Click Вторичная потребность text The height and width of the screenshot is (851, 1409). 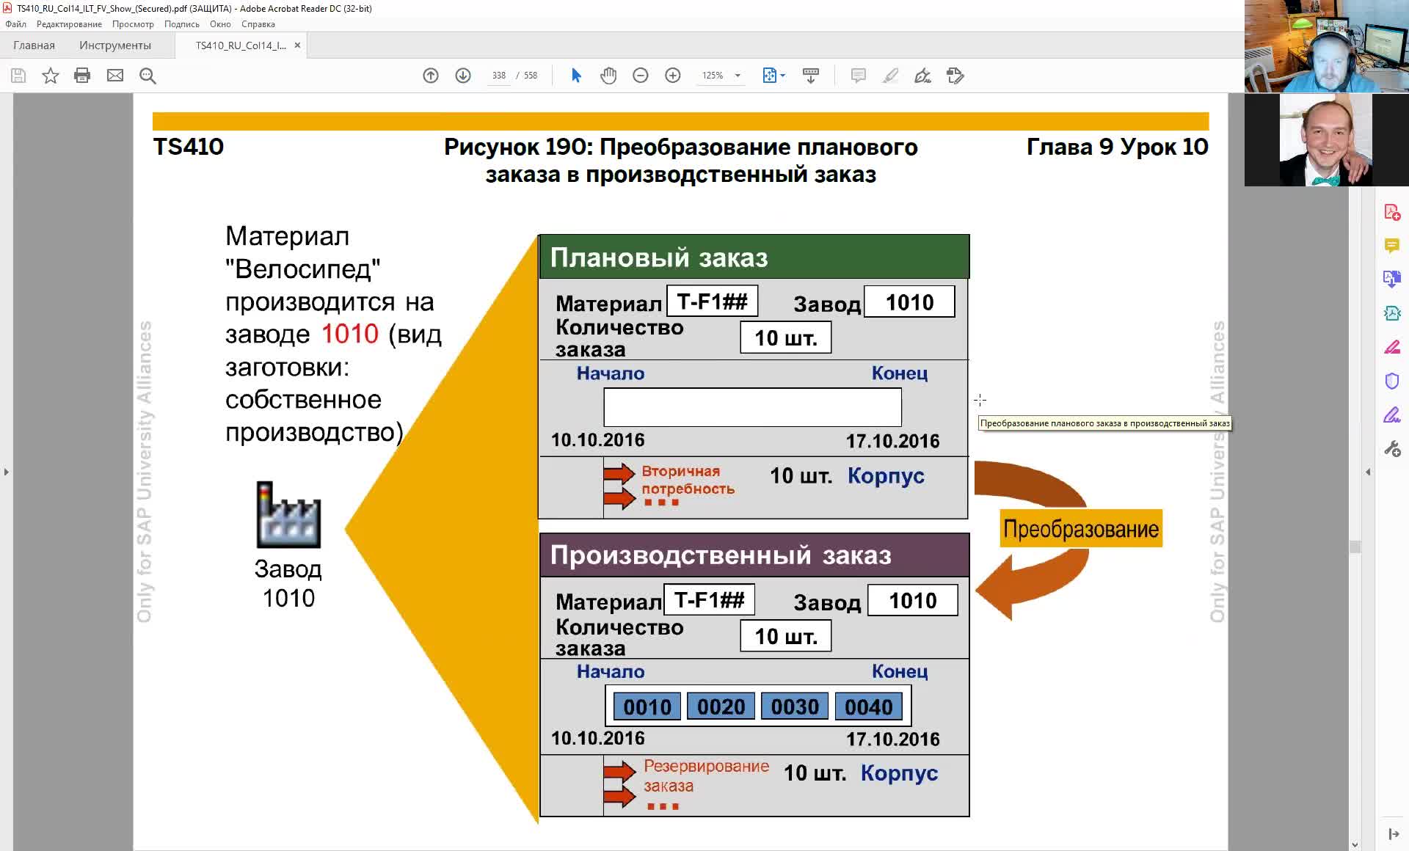(688, 480)
